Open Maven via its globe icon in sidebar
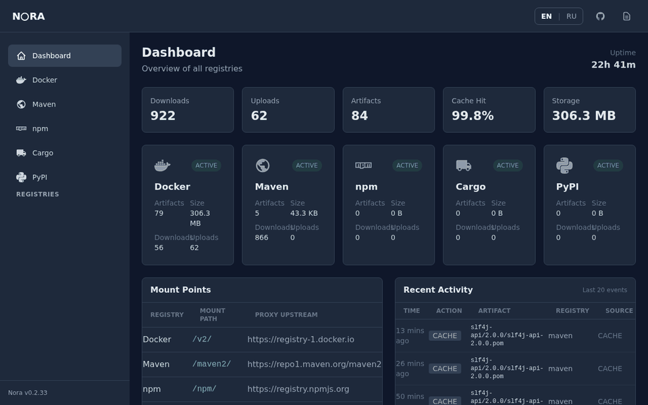Viewport: 648px width, 405px height. pyautogui.click(x=22, y=104)
